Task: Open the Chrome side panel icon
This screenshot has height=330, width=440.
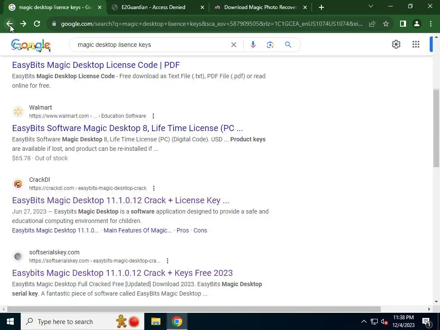Action: tap(403, 24)
